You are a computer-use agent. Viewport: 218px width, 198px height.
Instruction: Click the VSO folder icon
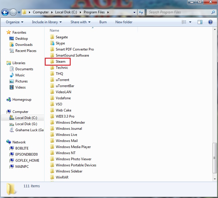click(52, 104)
